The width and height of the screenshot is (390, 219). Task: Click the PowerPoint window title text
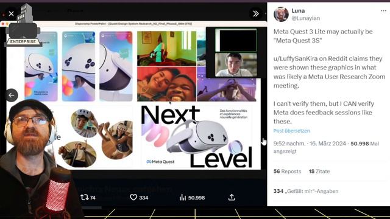(x=133, y=24)
